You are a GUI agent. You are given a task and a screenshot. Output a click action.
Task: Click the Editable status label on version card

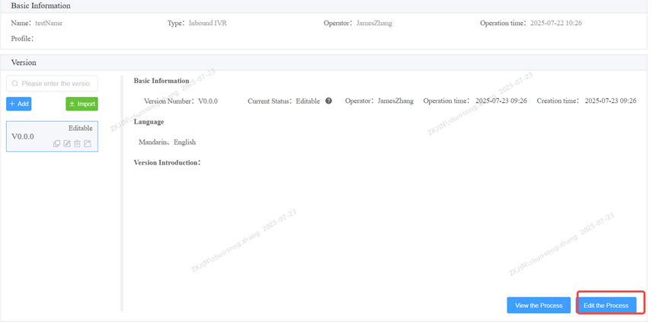point(80,128)
